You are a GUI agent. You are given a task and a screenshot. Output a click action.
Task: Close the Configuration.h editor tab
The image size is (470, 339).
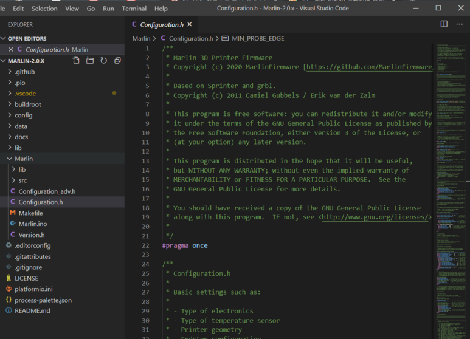pos(190,24)
